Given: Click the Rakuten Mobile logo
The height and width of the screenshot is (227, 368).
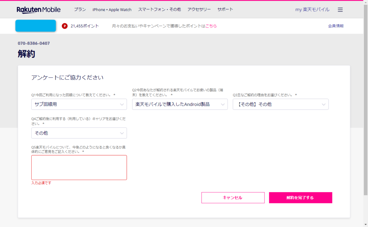Looking at the screenshot, I should click(x=38, y=10).
